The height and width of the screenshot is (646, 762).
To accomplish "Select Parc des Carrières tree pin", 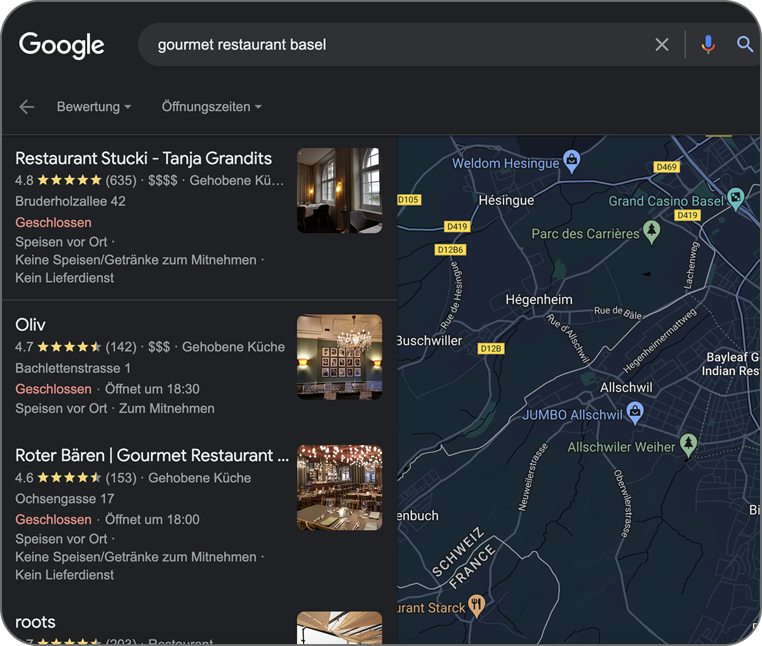I will (x=652, y=232).
